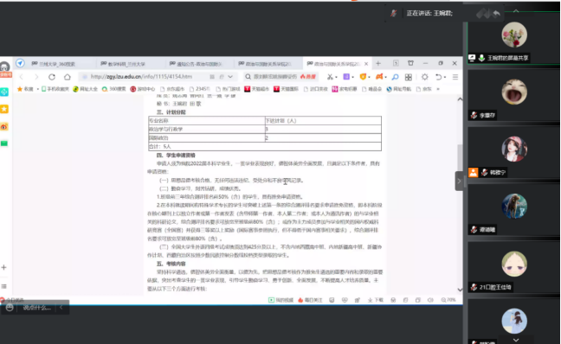Image resolution: width=561 pixels, height=344 pixels.
Task: Toggle the speaker sound icon in status bar
Action: (430, 300)
